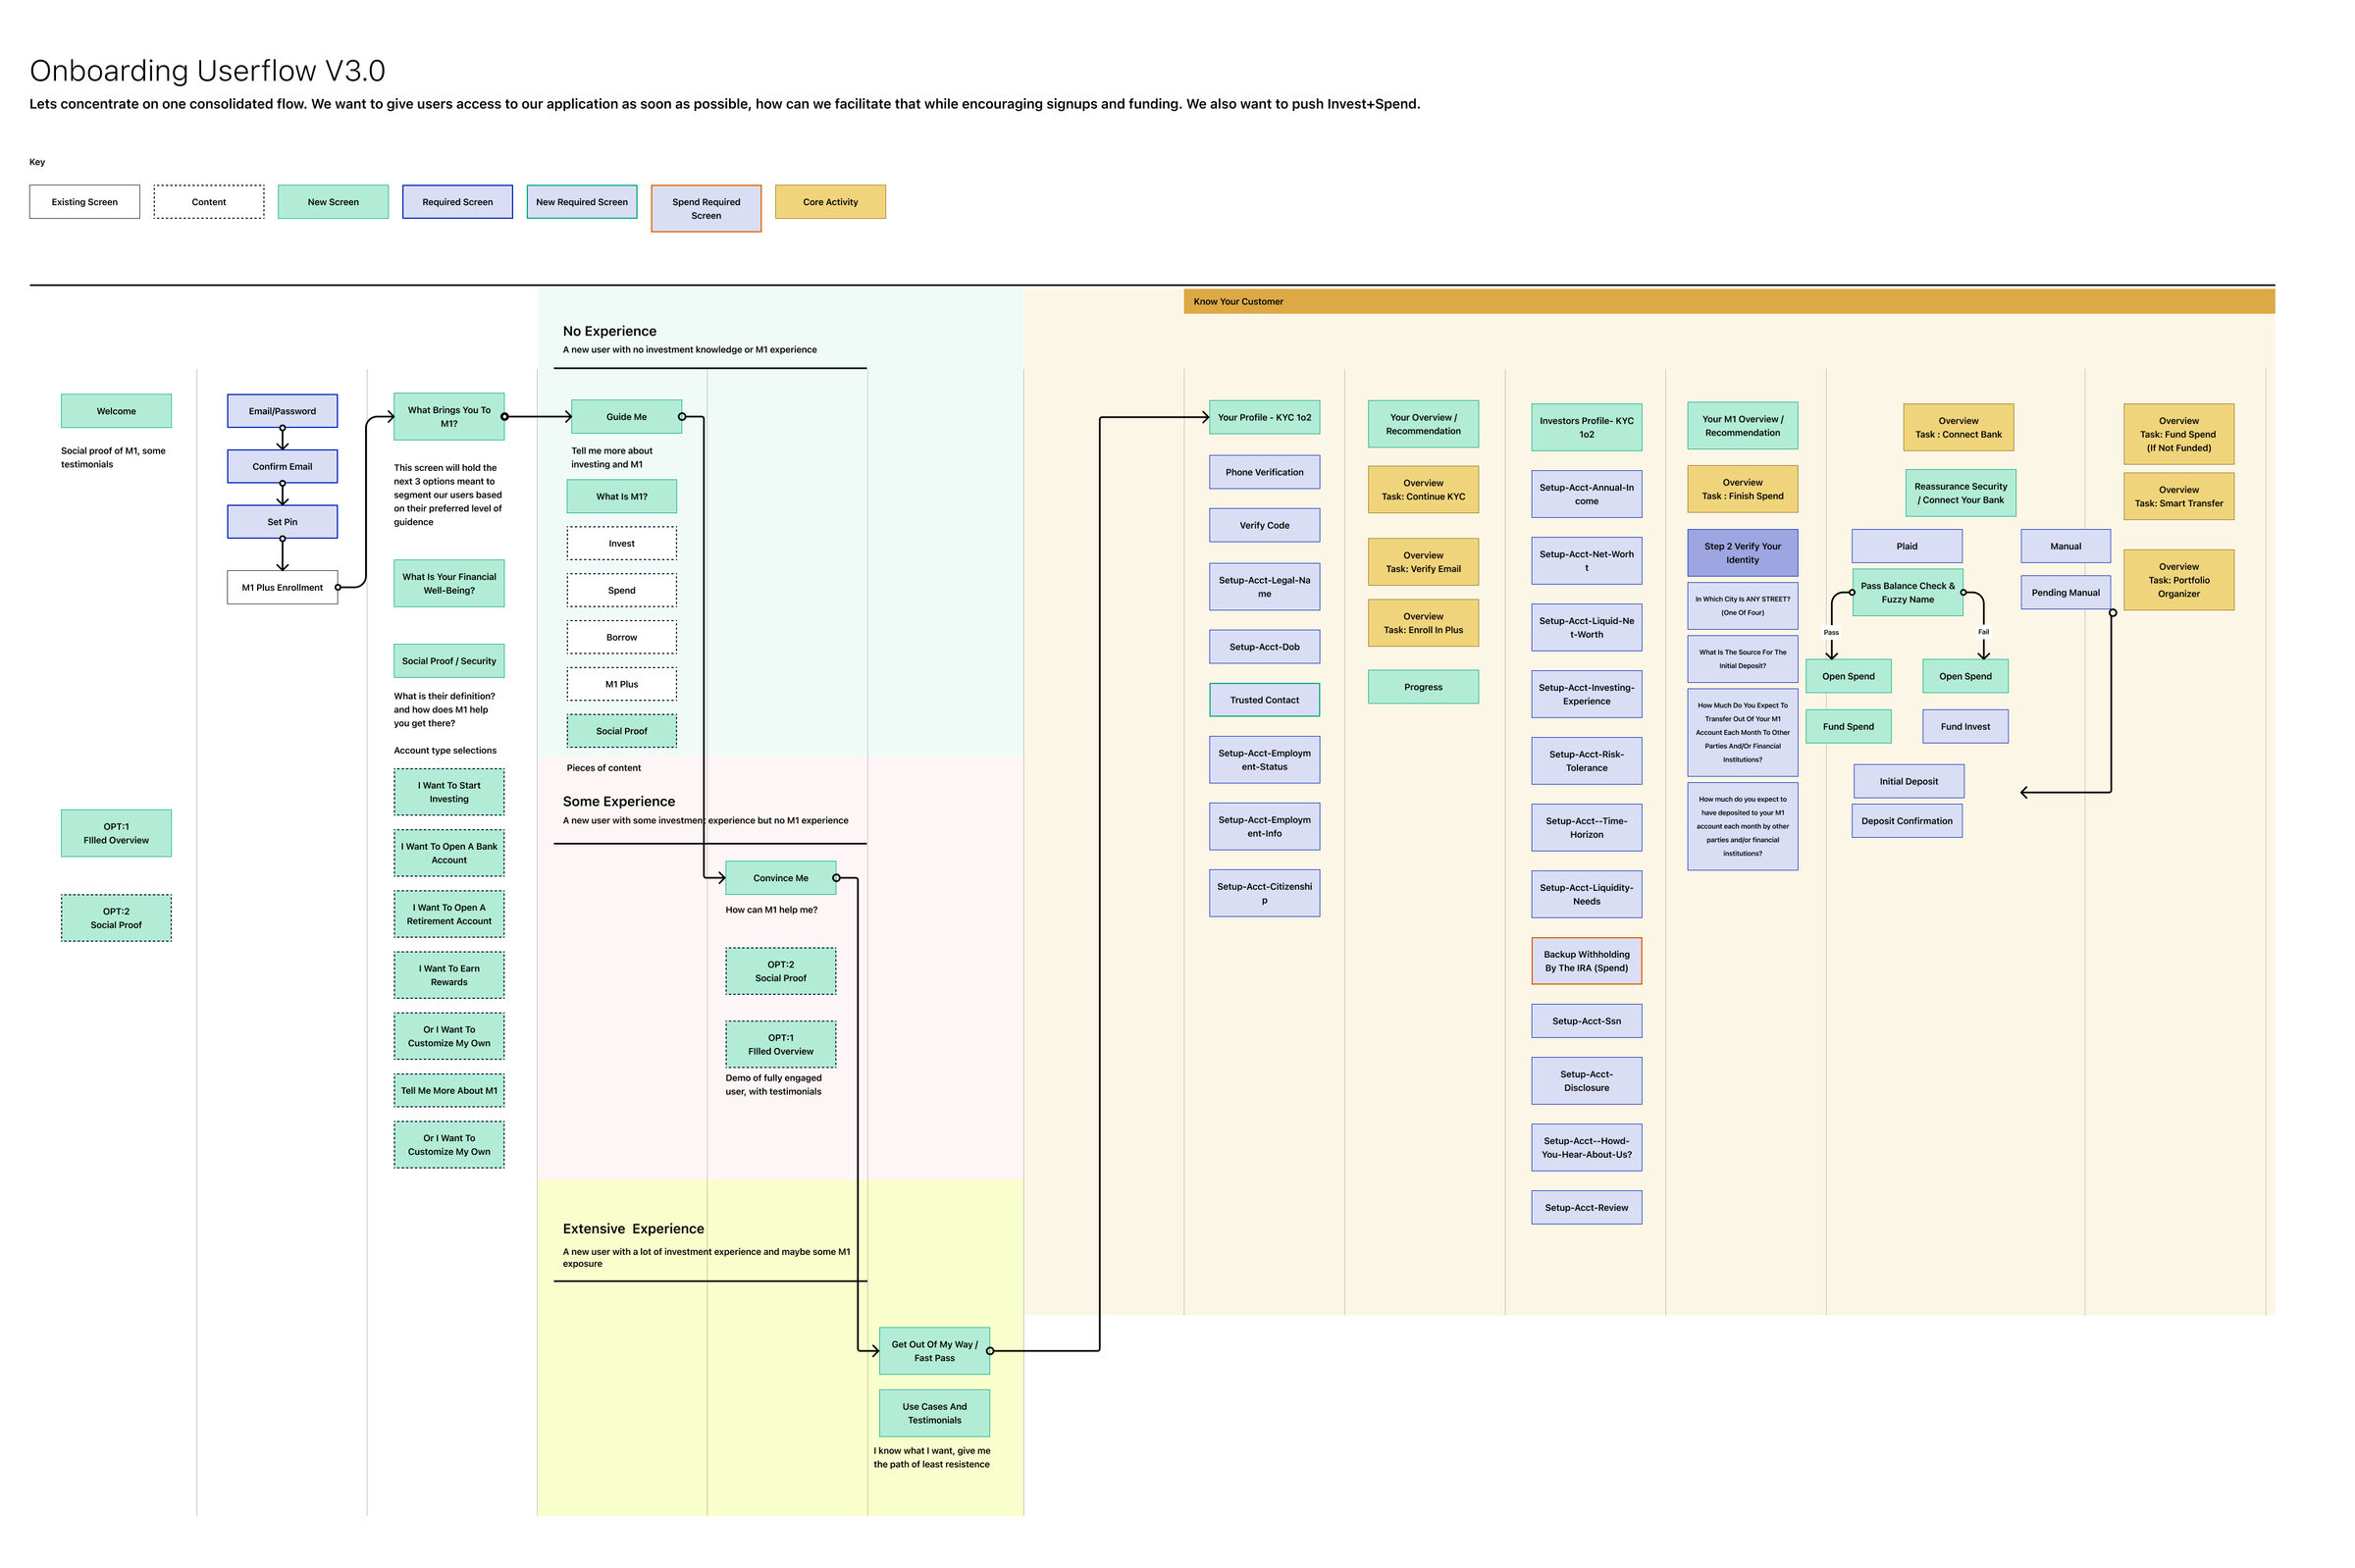Click the Setup-Acct-Annual-Income node
2355x1568 pixels.
coord(1586,494)
